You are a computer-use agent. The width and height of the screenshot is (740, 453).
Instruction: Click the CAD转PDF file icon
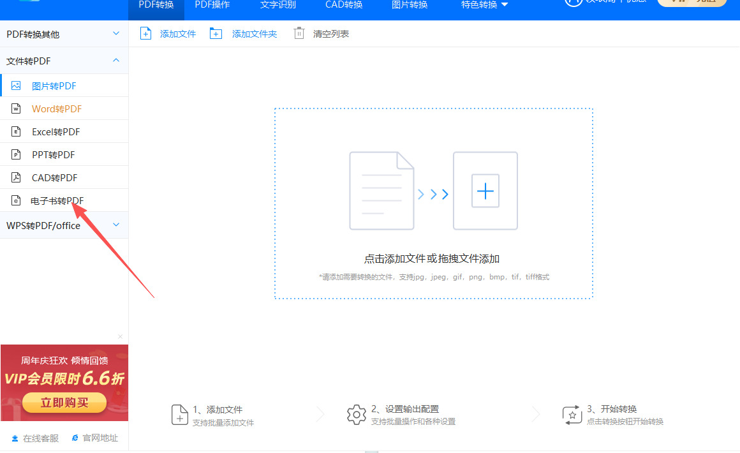pos(16,177)
